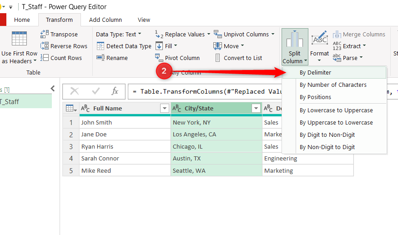Click the Merge Columns icon
This screenshot has height=235, width=398.
click(x=337, y=34)
